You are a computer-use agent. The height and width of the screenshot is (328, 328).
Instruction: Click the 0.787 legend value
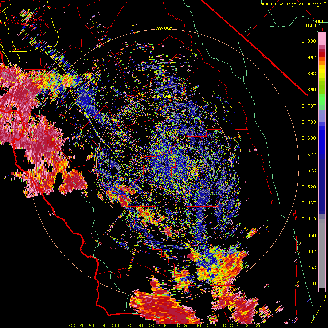[x=309, y=106]
